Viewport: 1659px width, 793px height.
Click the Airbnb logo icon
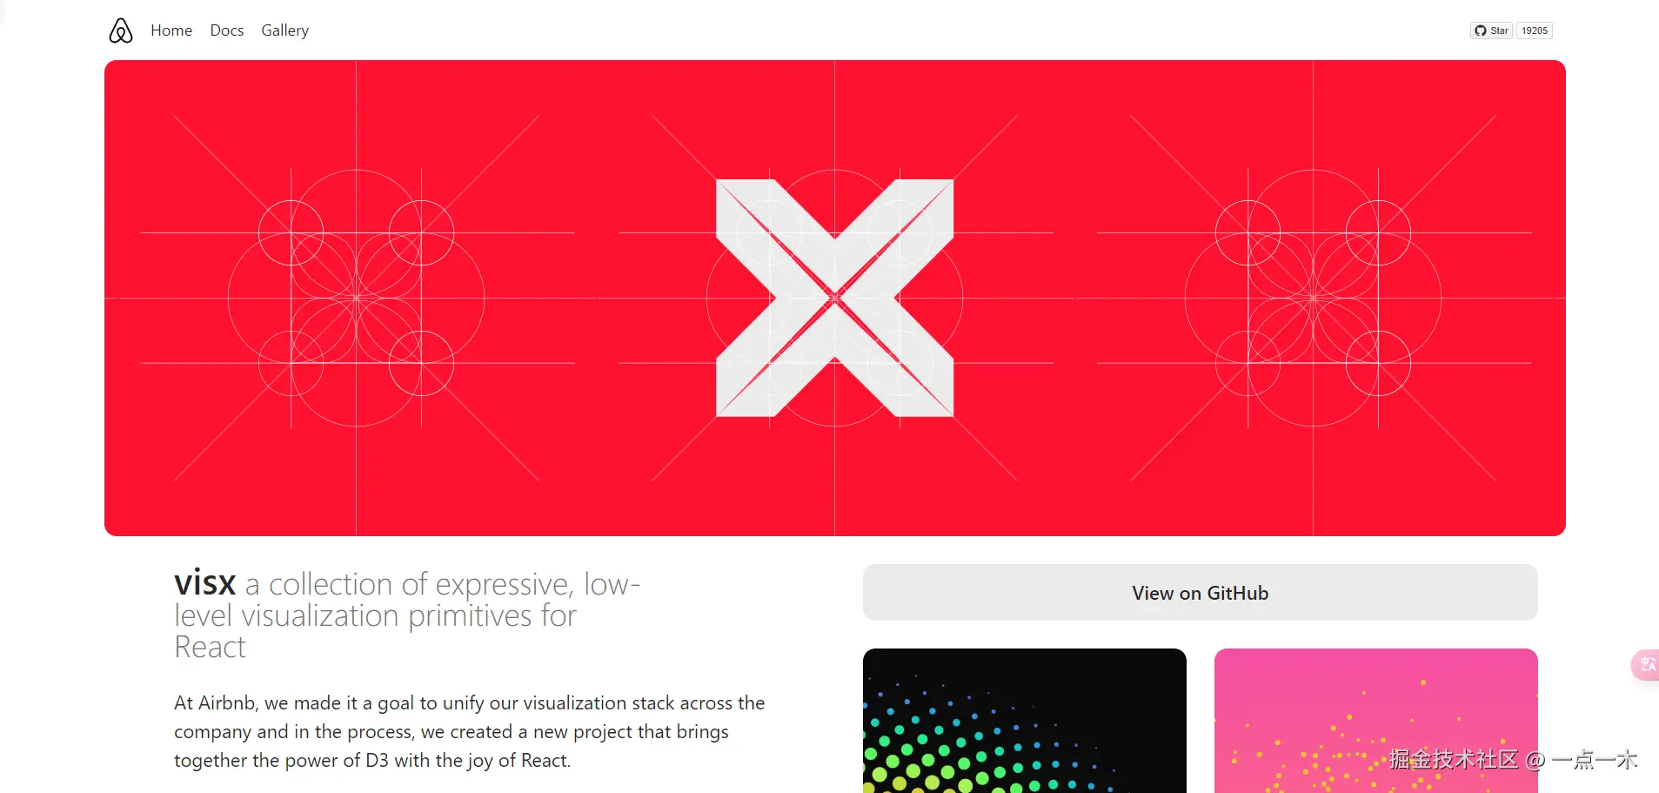(x=121, y=30)
